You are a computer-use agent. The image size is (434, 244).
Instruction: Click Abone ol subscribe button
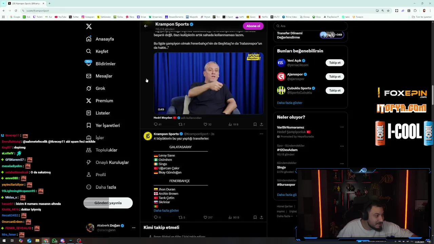253,26
